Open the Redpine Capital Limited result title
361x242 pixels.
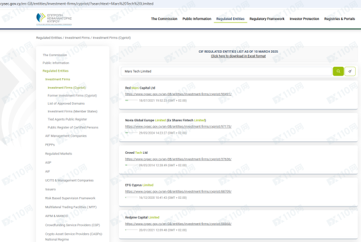click(142, 217)
